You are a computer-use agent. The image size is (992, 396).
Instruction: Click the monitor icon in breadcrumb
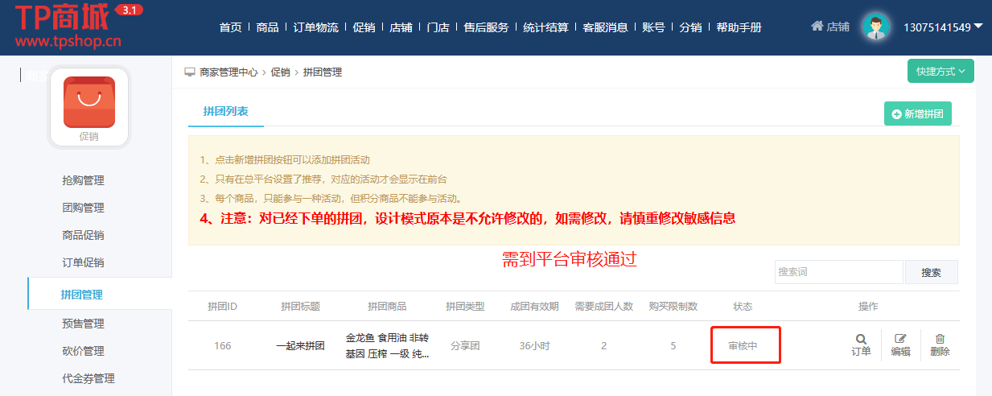coord(190,72)
